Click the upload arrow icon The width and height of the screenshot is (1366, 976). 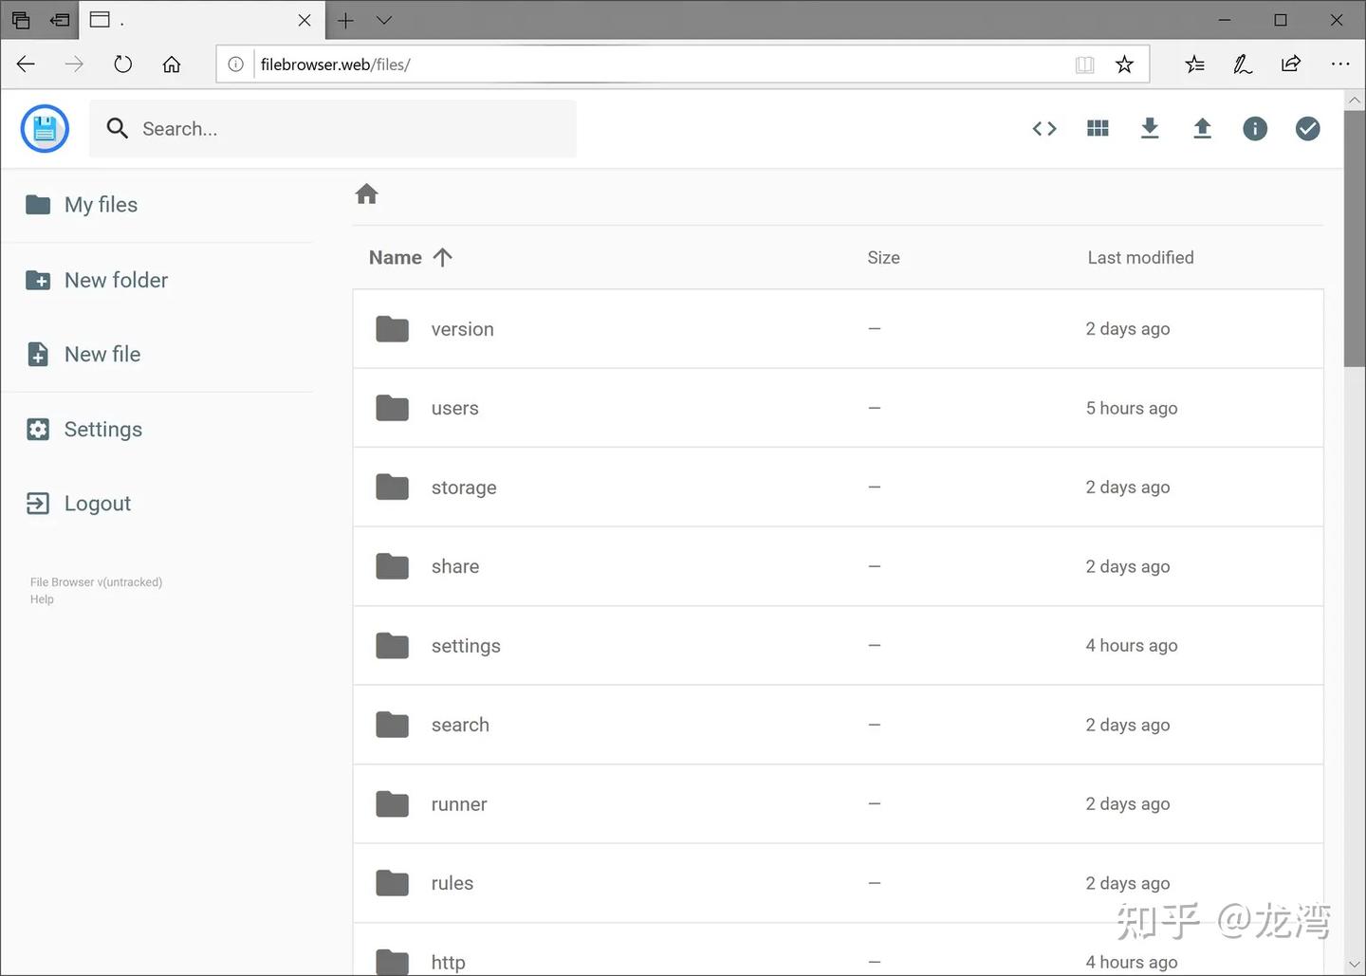tap(1202, 129)
